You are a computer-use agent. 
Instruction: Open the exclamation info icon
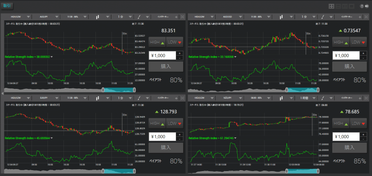click(362, 6)
